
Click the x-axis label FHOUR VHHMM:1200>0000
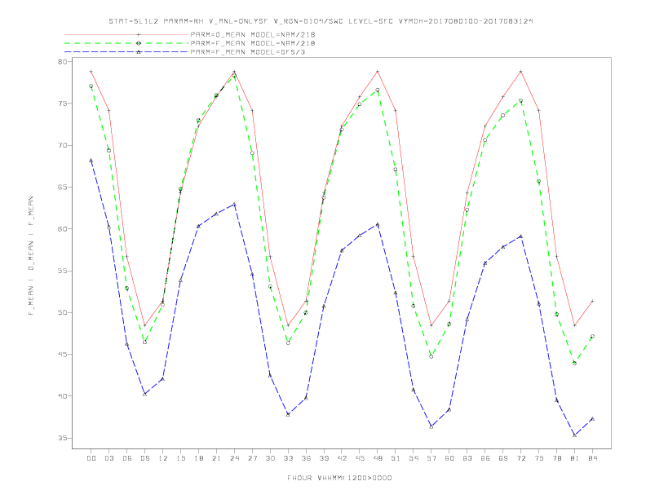pyautogui.click(x=339, y=478)
